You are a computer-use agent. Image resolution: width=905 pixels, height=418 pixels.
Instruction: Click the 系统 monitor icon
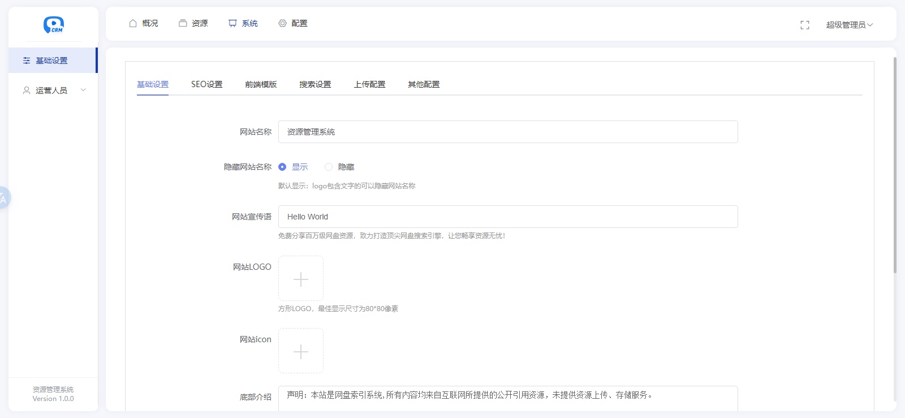pos(232,23)
